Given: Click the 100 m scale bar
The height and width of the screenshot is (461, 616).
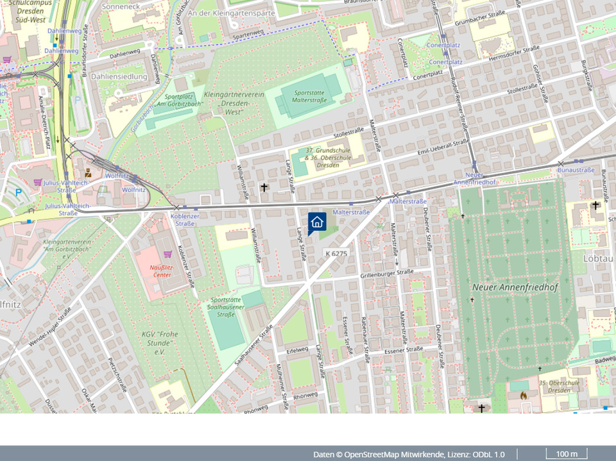Looking at the screenshot, I should [x=566, y=454].
